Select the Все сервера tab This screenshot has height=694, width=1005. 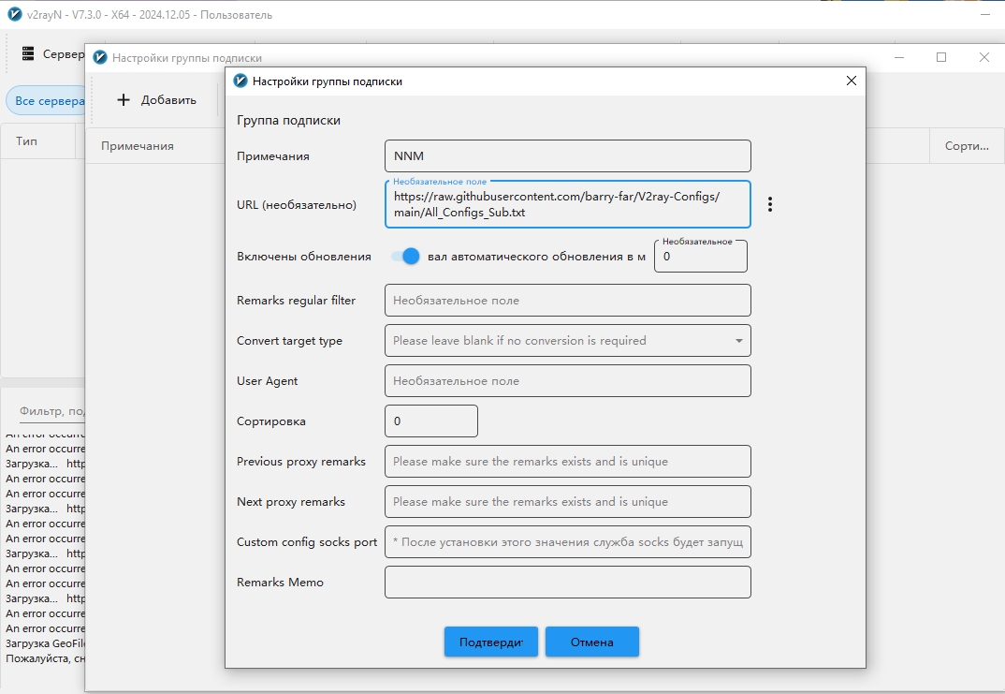[46, 101]
